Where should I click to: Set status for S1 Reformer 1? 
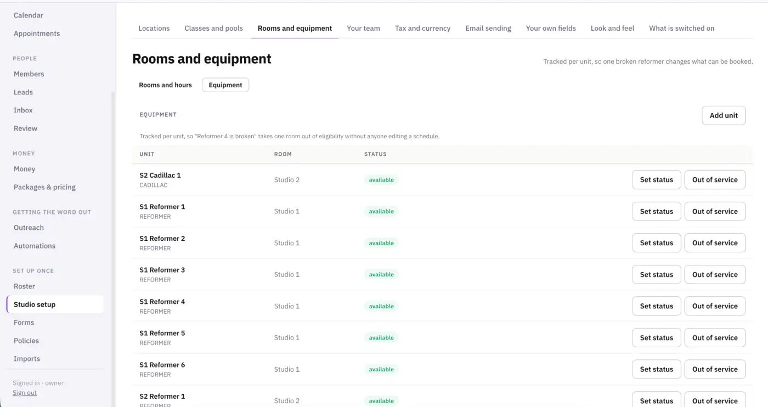(x=656, y=211)
